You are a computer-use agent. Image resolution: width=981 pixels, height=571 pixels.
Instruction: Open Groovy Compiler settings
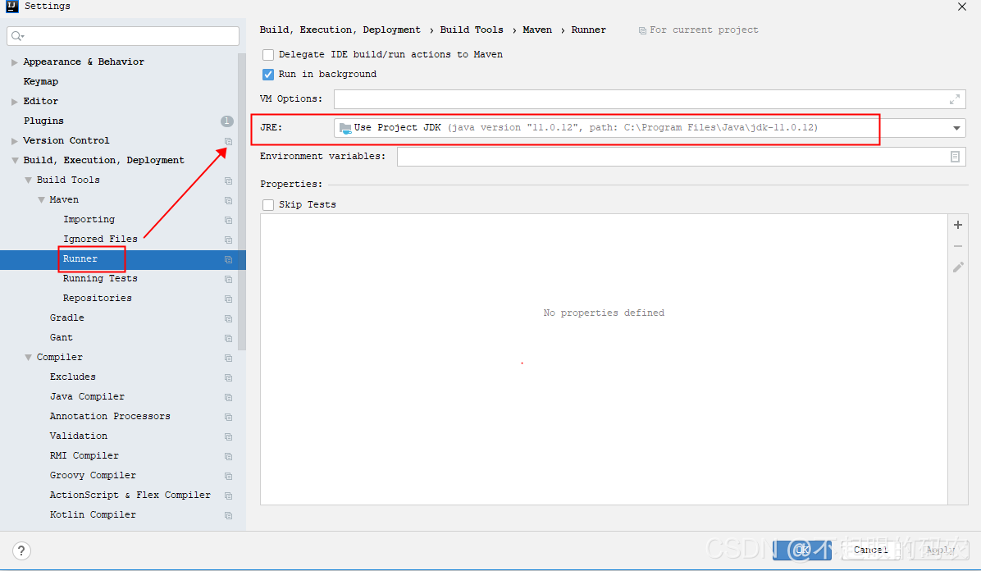click(93, 476)
